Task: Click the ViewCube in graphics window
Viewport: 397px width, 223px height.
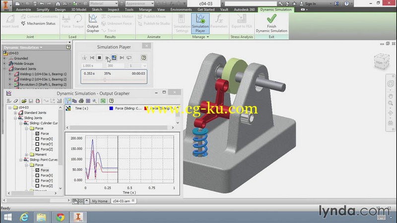Action: 381,61
